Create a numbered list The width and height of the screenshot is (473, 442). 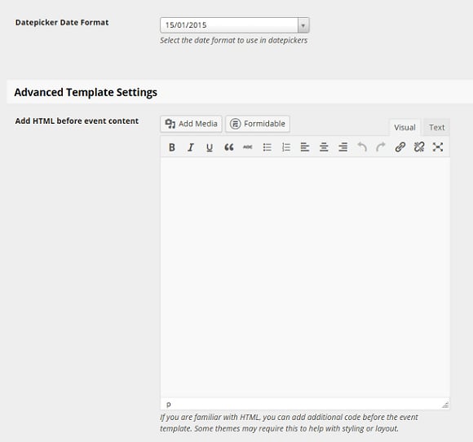coord(286,147)
